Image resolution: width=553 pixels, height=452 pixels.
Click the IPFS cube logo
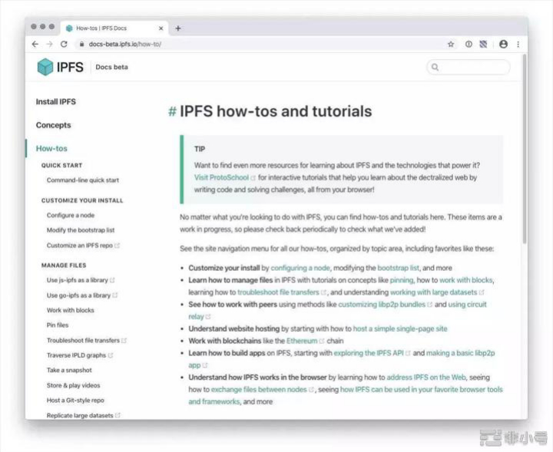point(45,67)
